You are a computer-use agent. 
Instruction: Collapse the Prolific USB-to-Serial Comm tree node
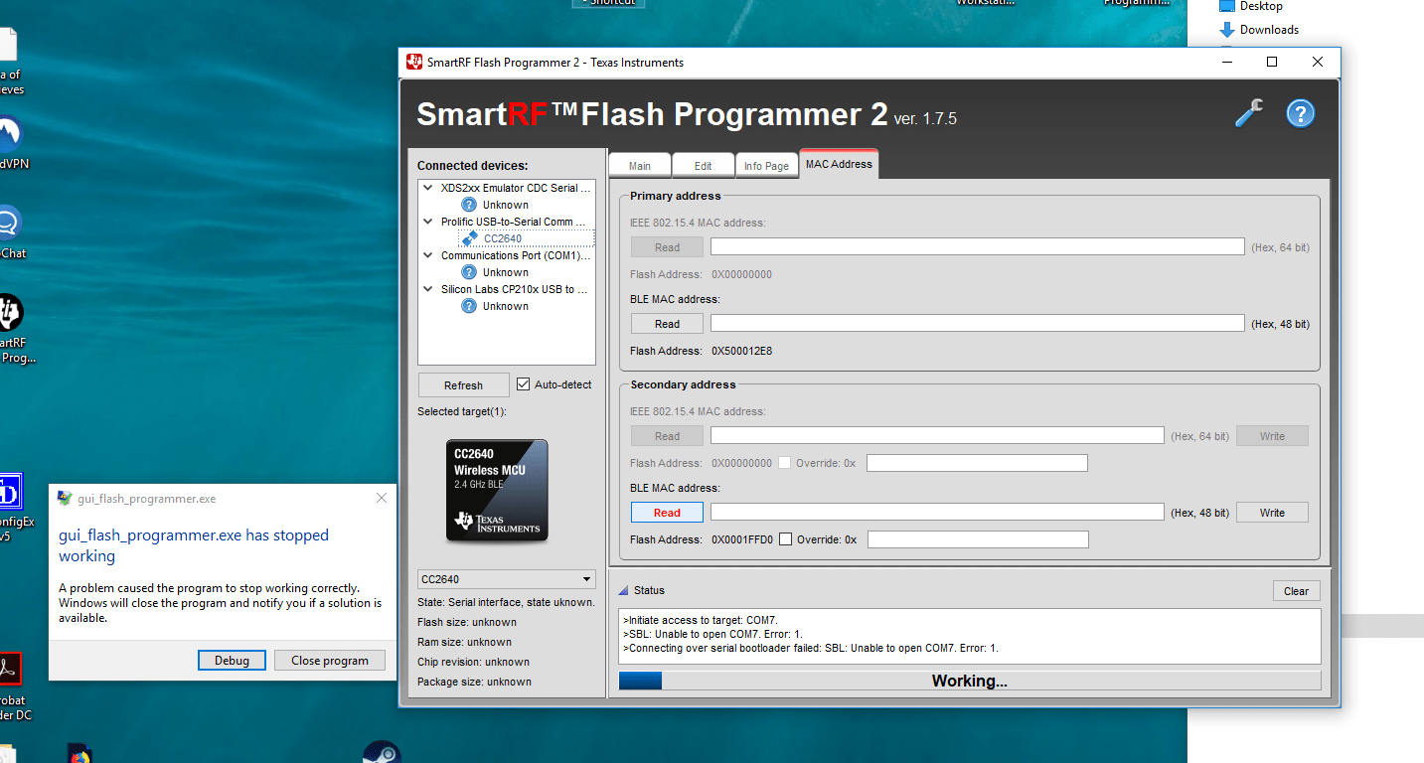click(428, 221)
